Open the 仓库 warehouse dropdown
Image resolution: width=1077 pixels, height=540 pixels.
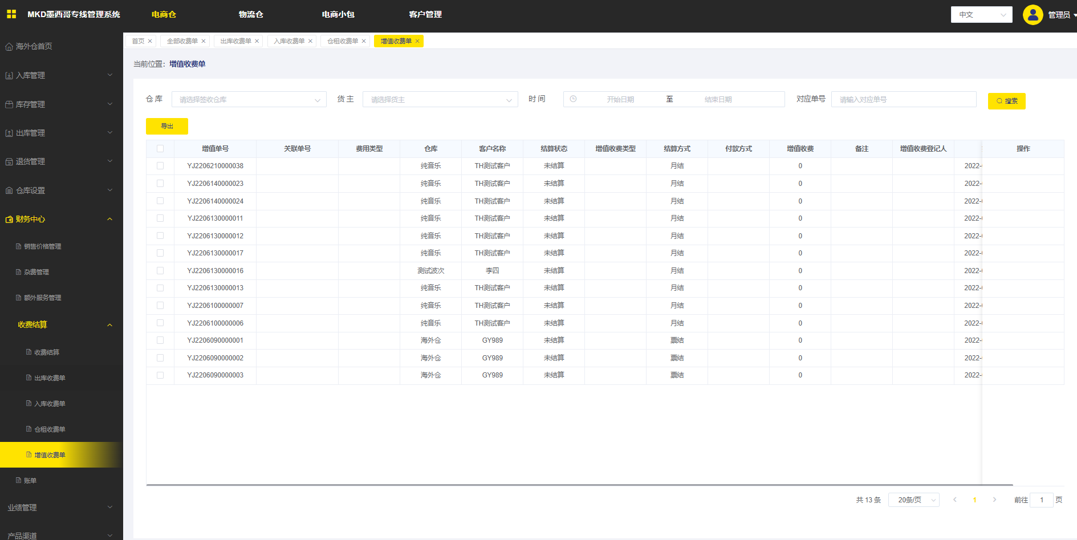tap(249, 100)
